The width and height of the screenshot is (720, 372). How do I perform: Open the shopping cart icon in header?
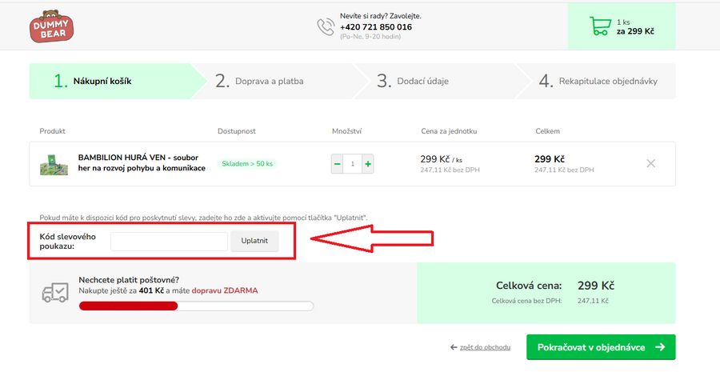point(599,26)
